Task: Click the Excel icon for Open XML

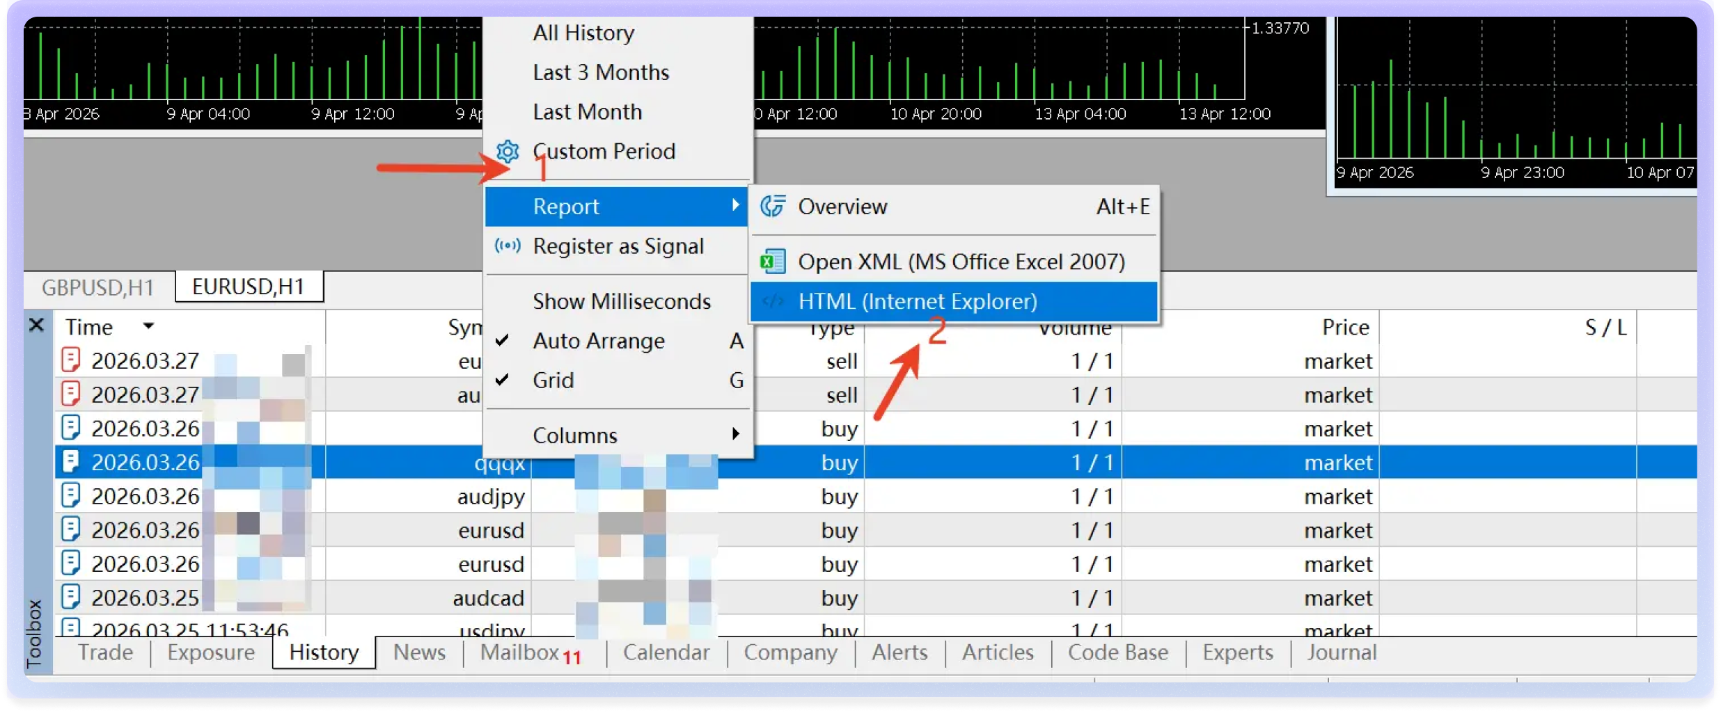Action: (773, 262)
